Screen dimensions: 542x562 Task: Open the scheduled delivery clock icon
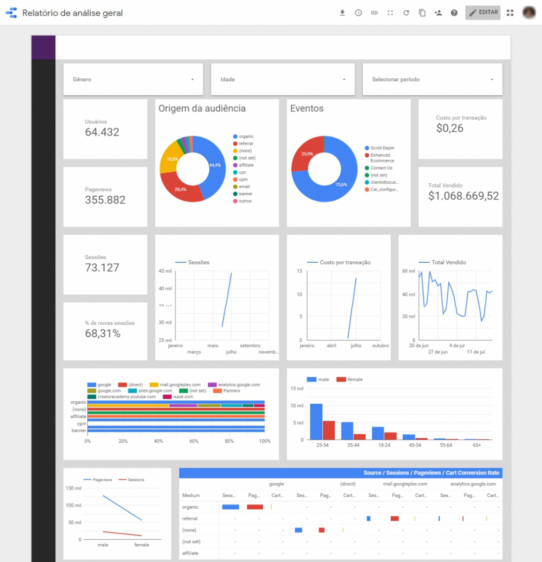click(x=358, y=13)
